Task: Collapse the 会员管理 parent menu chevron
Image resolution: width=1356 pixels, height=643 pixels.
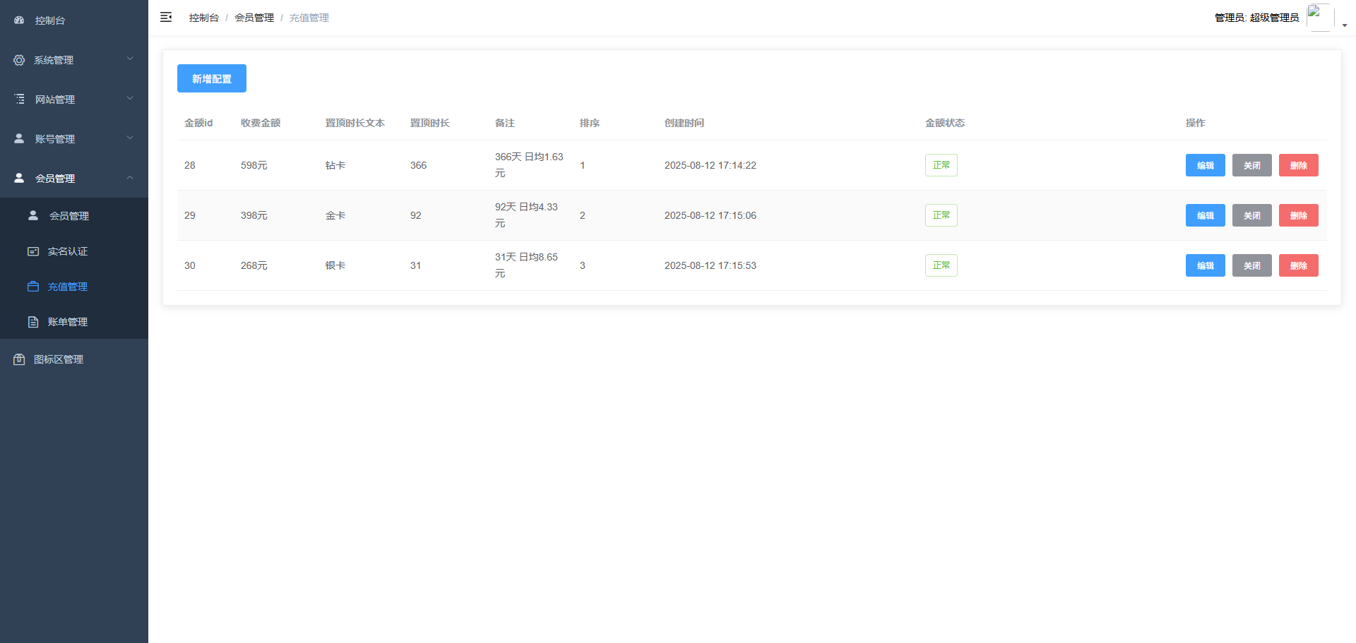Action: tap(130, 178)
